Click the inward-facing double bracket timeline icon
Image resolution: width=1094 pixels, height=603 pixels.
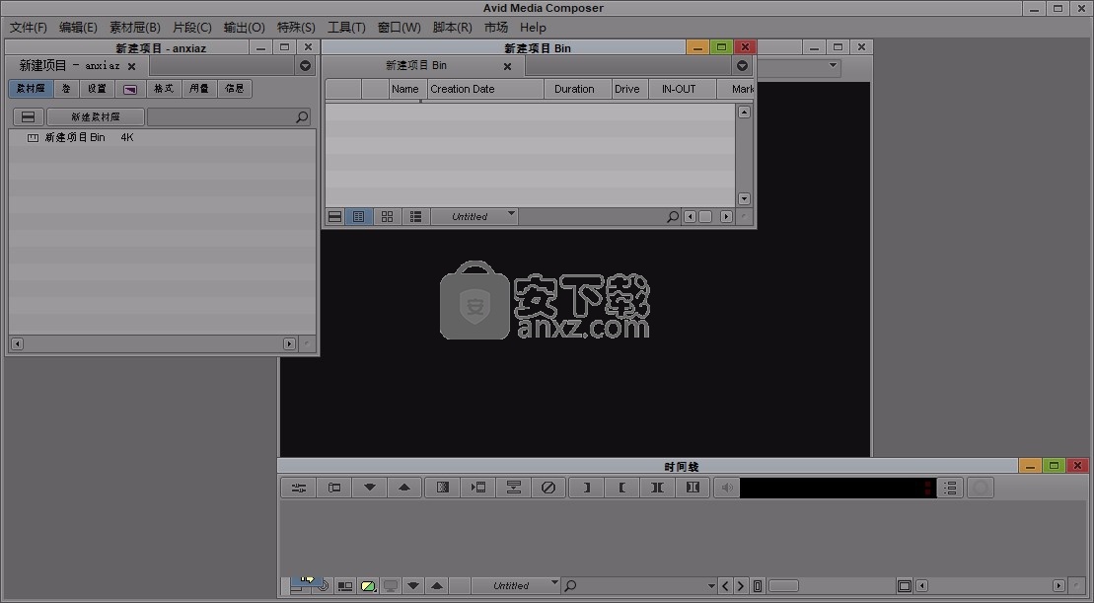(x=657, y=488)
